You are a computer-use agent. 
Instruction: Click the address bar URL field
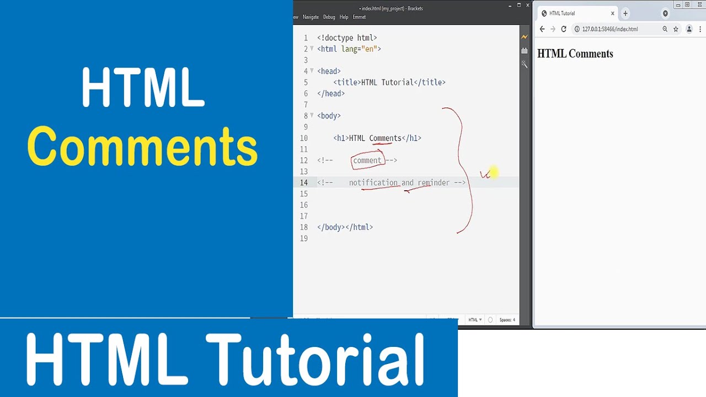612,29
